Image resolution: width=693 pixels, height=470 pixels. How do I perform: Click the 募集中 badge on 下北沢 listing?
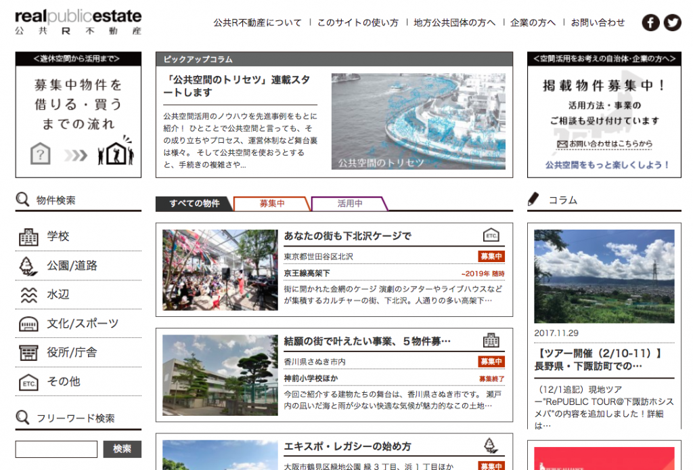(491, 257)
